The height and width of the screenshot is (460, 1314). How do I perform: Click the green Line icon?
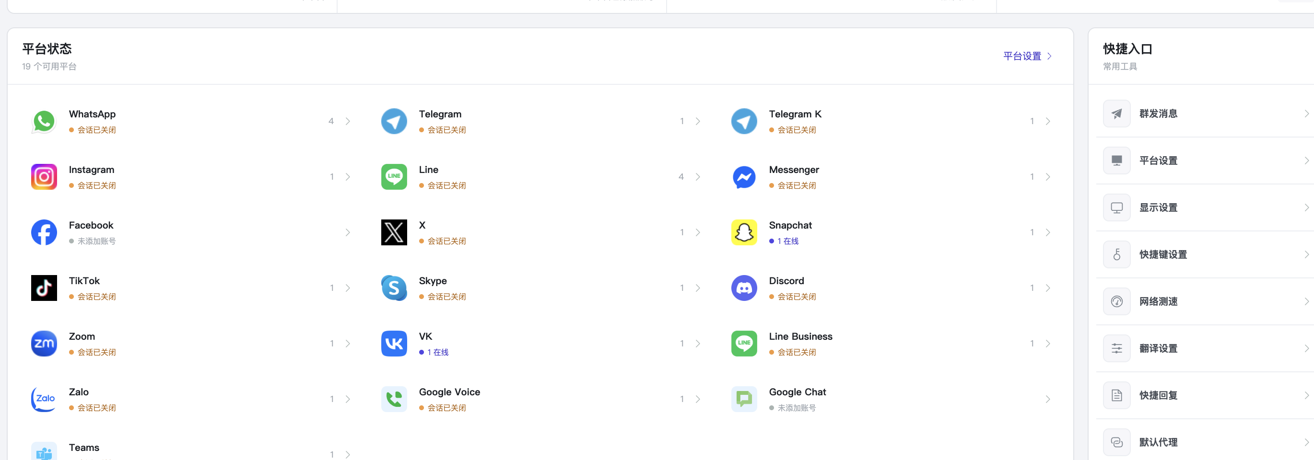pos(394,177)
